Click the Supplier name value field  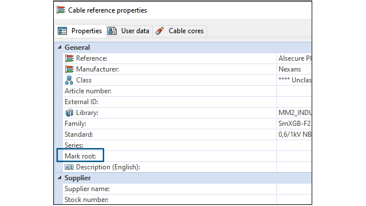(x=294, y=189)
